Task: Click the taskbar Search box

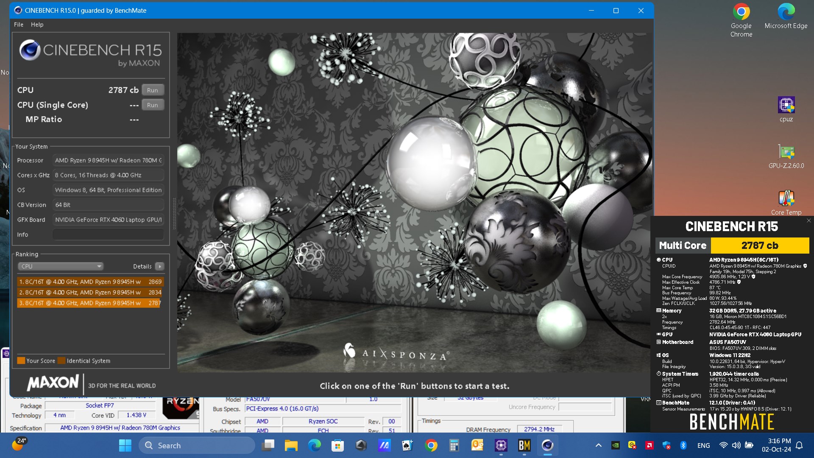Action: click(197, 445)
